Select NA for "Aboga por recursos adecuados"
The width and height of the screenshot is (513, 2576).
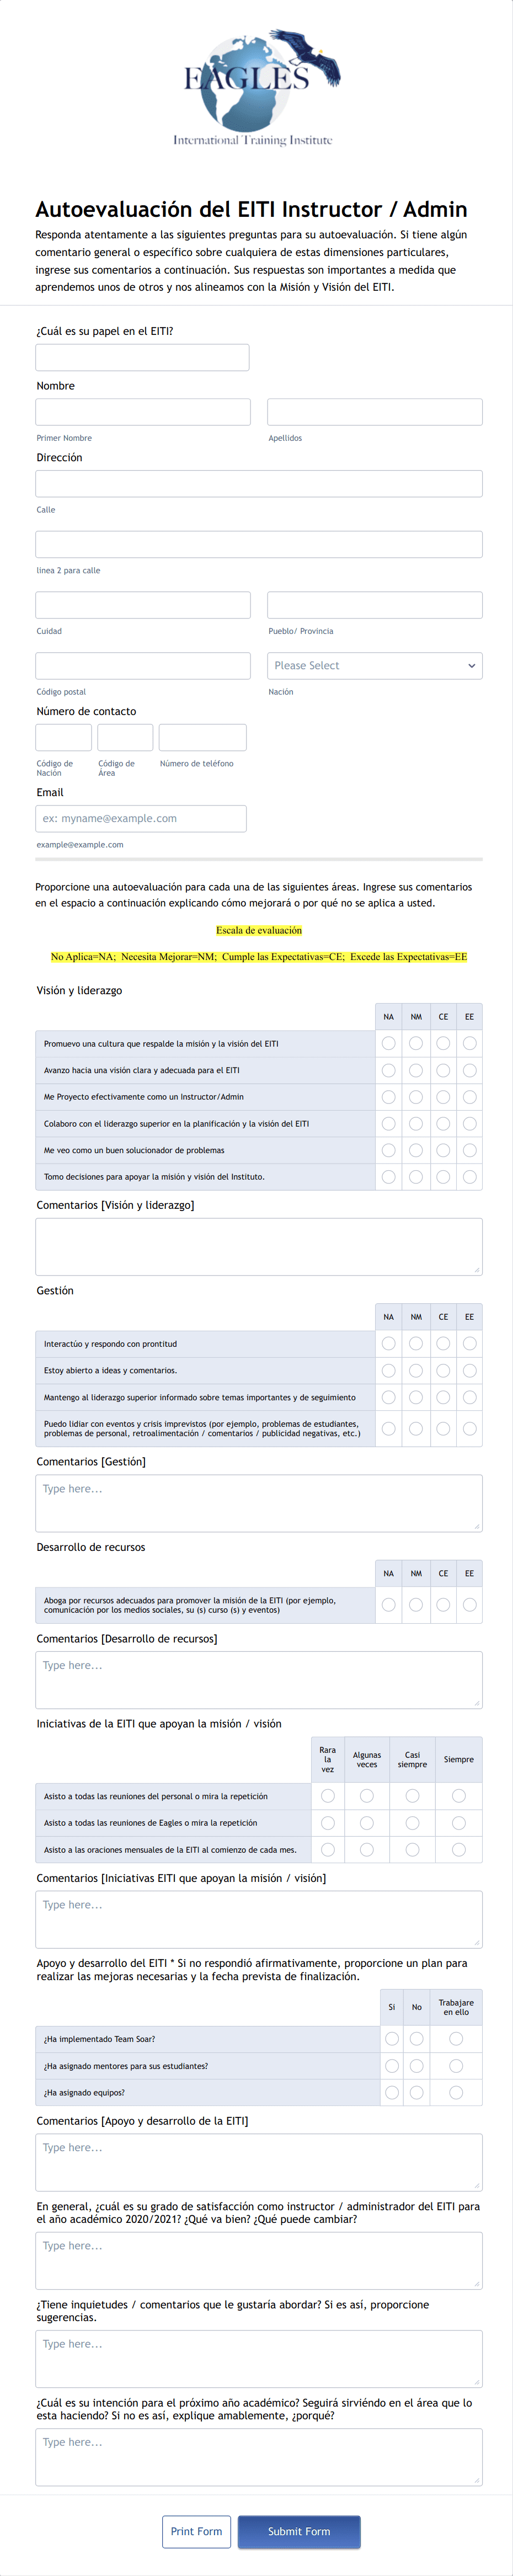(388, 1603)
